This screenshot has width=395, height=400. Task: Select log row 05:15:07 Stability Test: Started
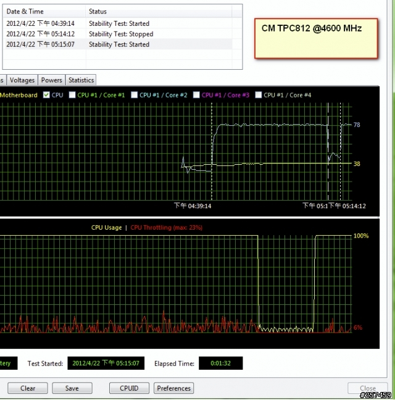[117, 44]
